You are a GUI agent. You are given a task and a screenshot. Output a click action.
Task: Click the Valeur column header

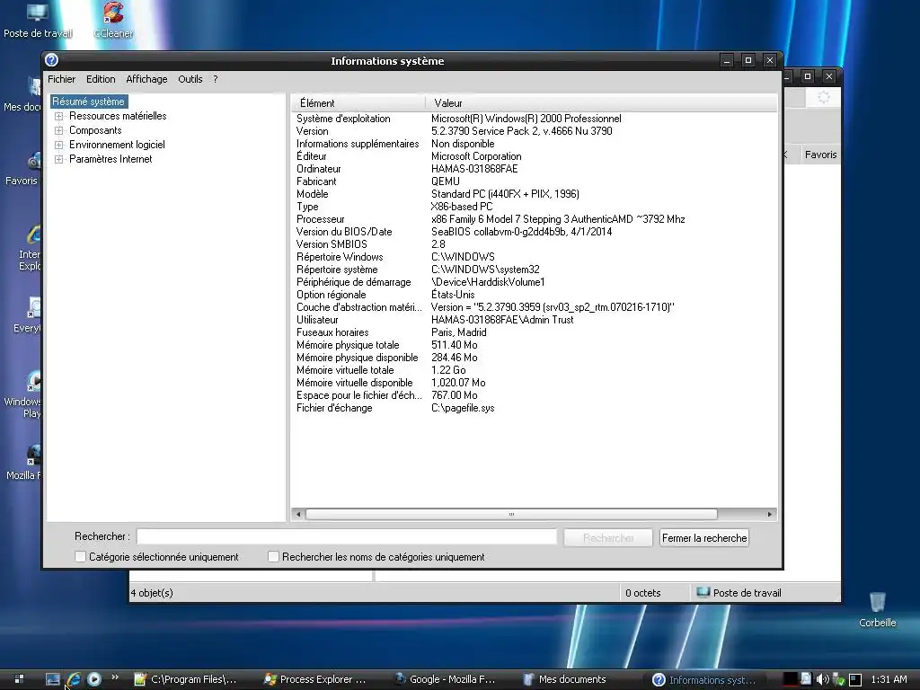(601, 103)
